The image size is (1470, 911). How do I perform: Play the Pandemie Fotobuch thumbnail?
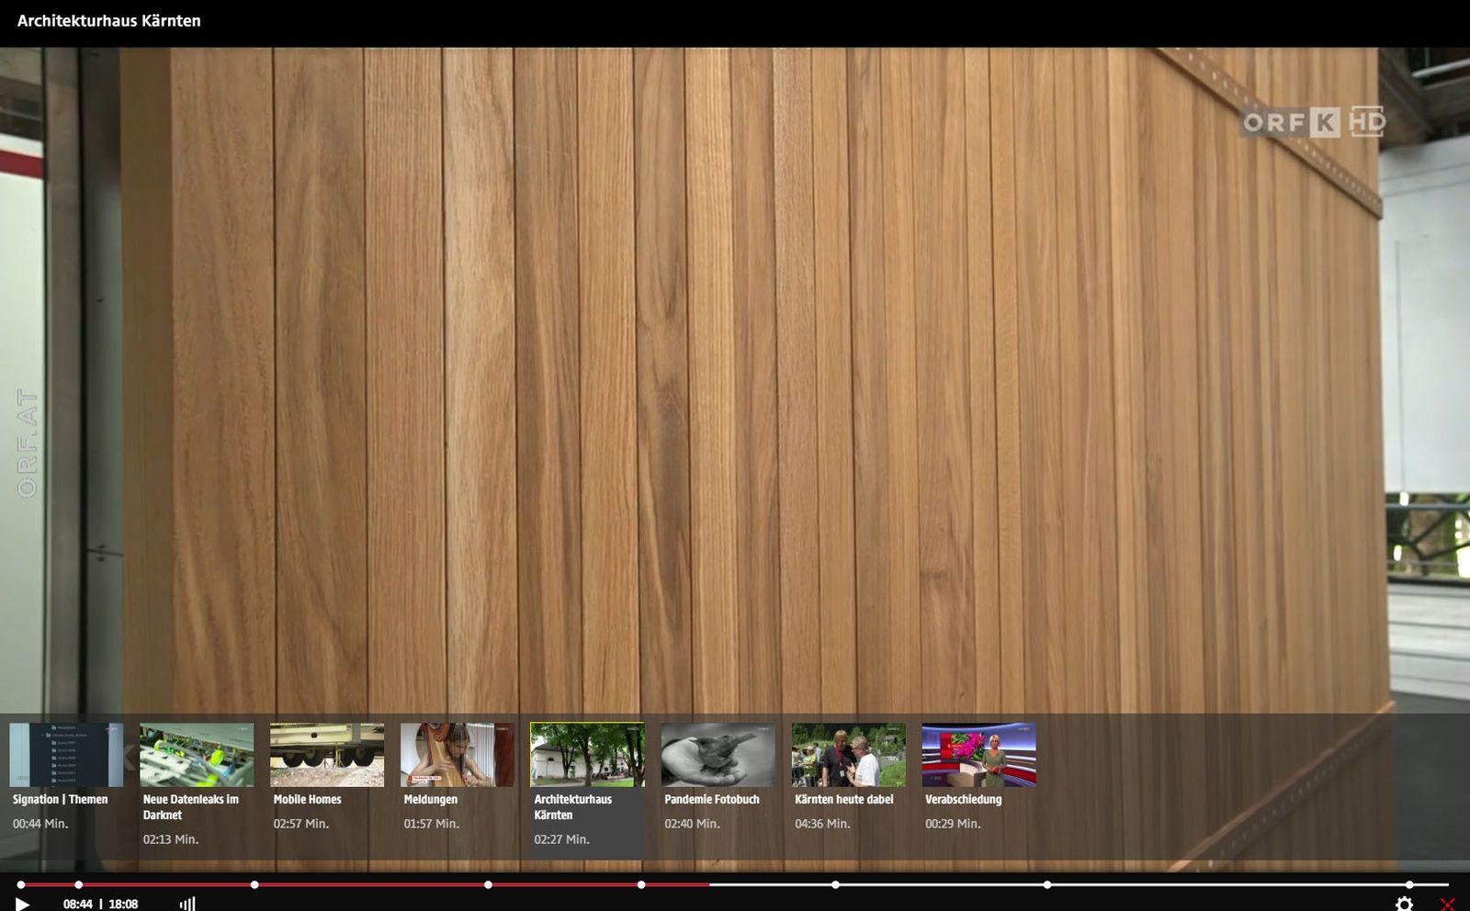coord(718,755)
